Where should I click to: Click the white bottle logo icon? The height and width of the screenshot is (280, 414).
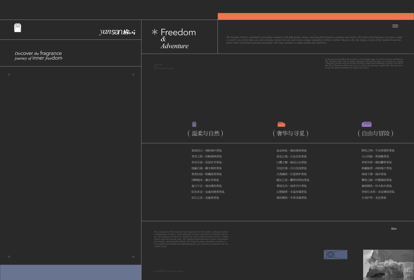[x=18, y=28]
